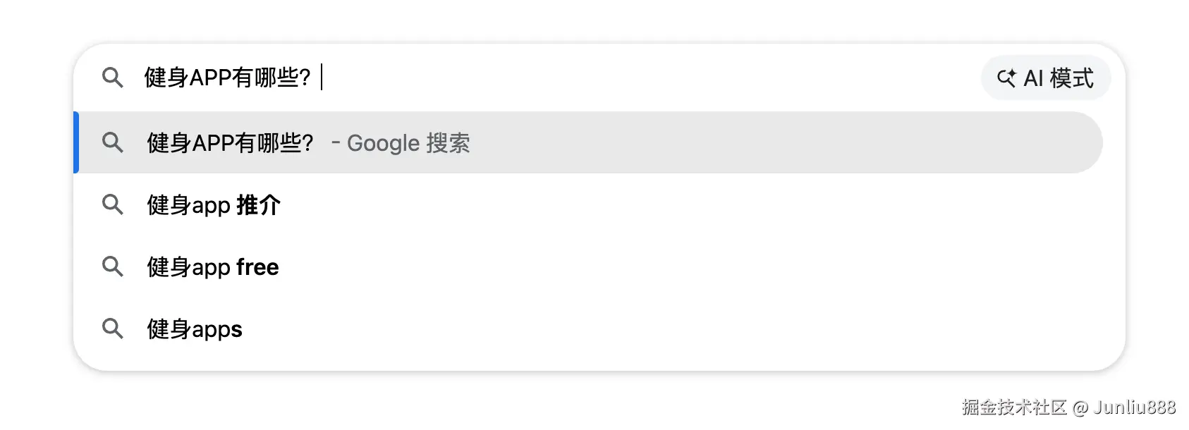Click the magnifier icon next to 健身app free
1189x430 pixels.
click(113, 266)
